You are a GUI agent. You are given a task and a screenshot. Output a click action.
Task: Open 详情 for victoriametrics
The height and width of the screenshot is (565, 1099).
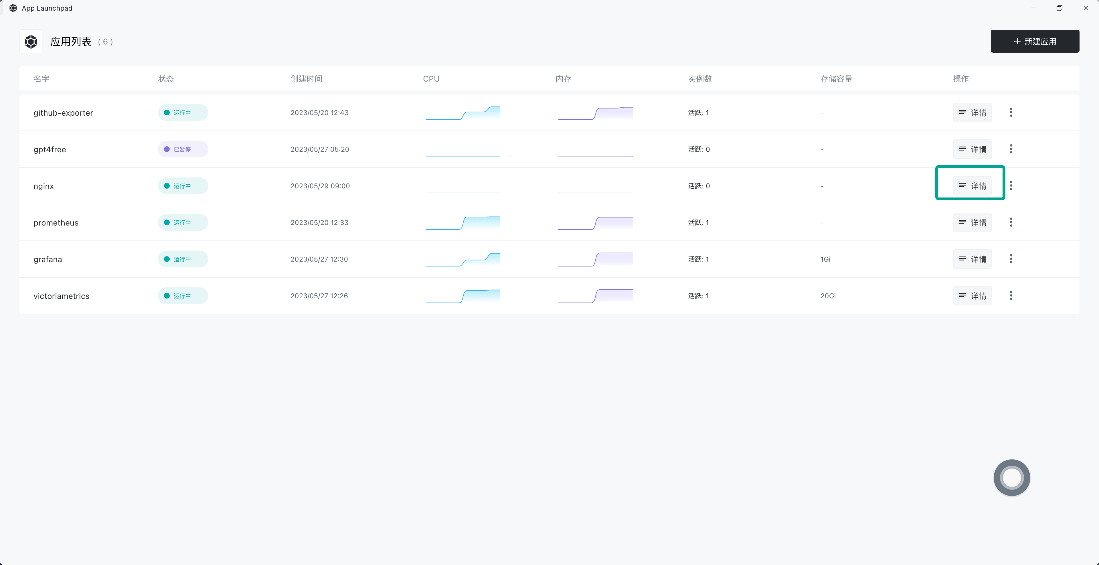[x=972, y=296]
